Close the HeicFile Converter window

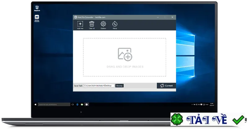[172, 17]
